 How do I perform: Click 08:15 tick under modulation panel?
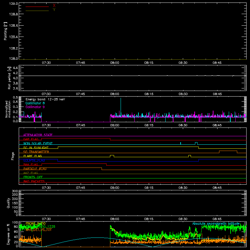pyautogui.click(x=149, y=125)
